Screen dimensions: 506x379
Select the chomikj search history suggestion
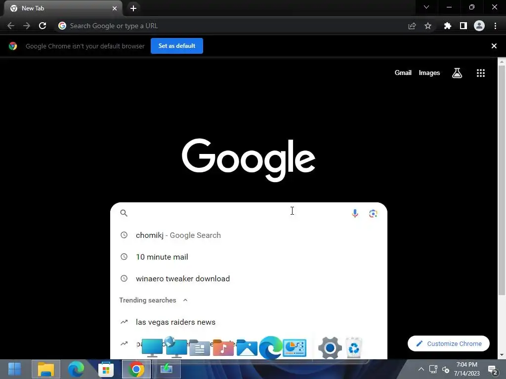point(249,235)
